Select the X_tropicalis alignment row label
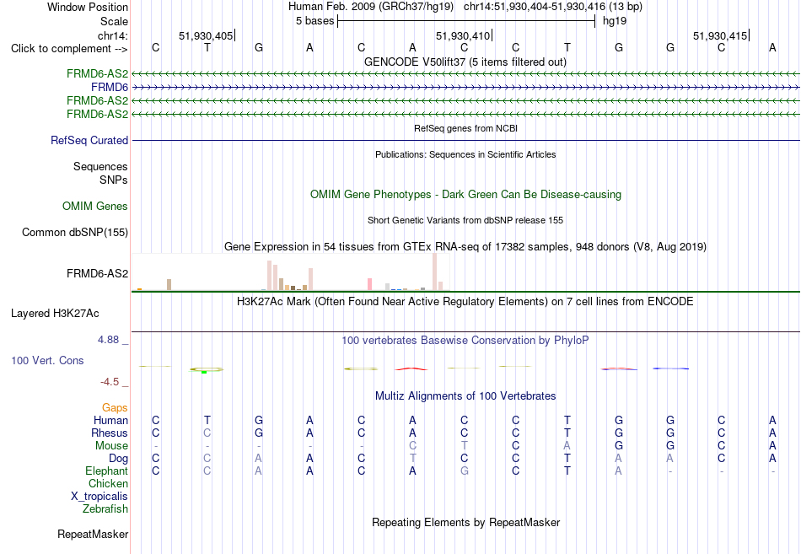 pyautogui.click(x=99, y=497)
